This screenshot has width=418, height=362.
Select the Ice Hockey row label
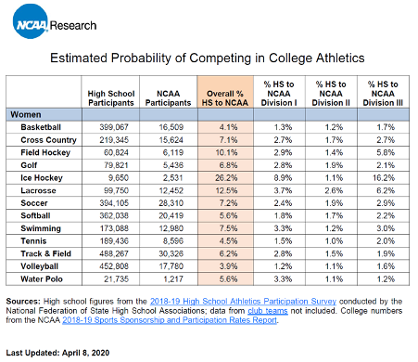42,178
